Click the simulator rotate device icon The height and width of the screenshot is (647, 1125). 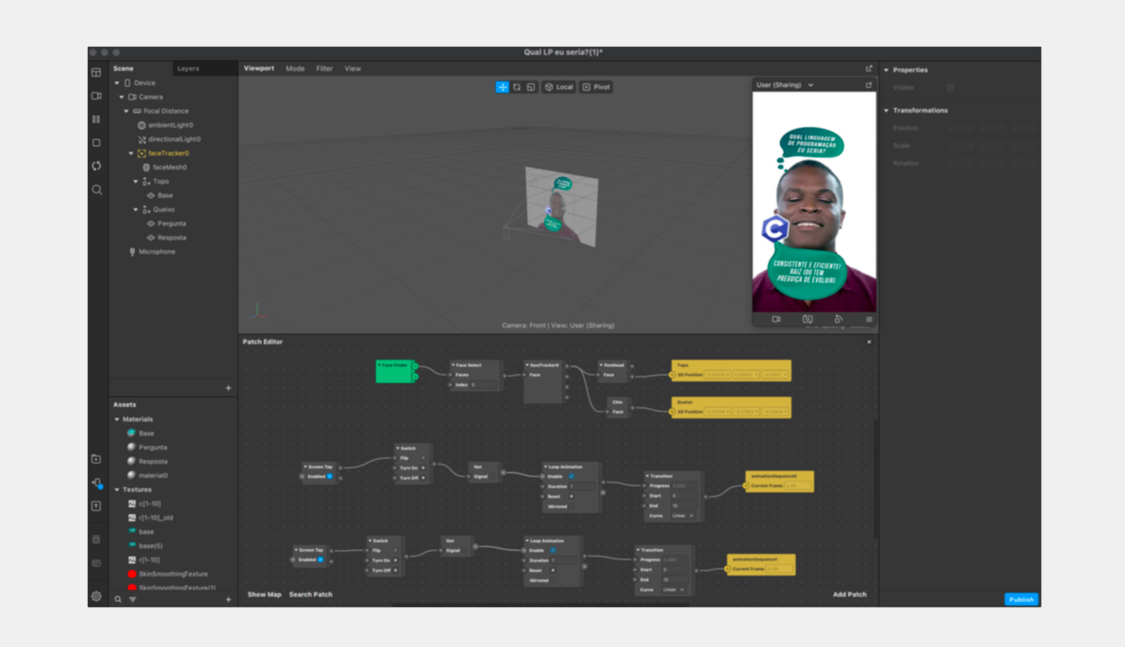coord(838,319)
